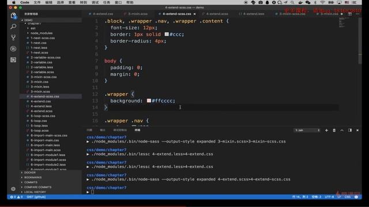
Task: Change the end-of-line sequence via LF
Action: click(x=339, y=197)
